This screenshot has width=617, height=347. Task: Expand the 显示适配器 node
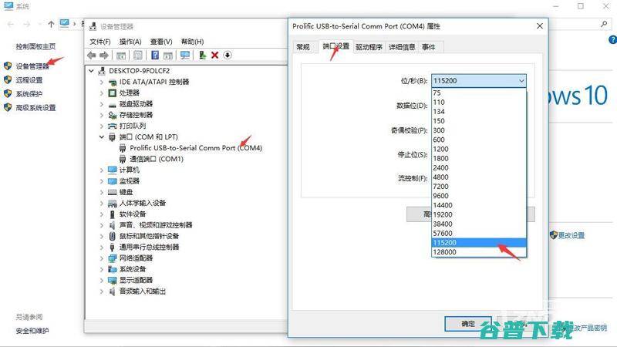pos(102,280)
